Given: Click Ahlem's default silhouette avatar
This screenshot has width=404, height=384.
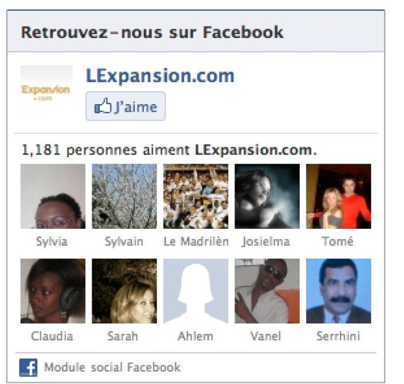Looking at the screenshot, I should [195, 291].
